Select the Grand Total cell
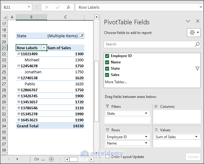The height and width of the screenshot is (164, 204). [x=31, y=126]
